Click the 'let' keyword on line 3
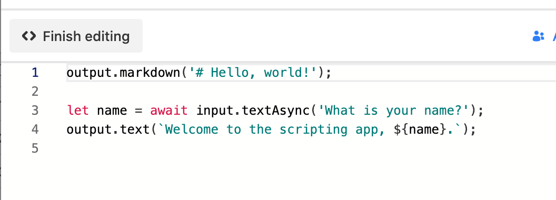Screen dimensions: 556x200 77,111
